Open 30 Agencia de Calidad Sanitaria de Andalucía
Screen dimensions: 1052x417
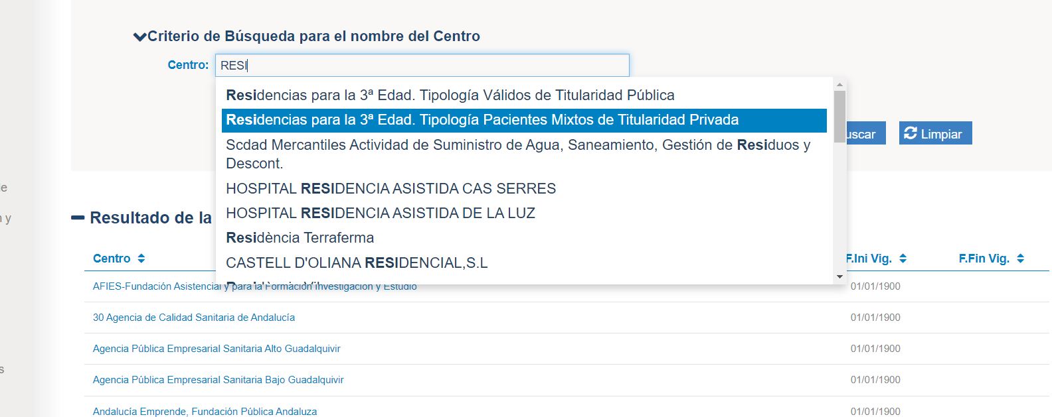pos(194,318)
